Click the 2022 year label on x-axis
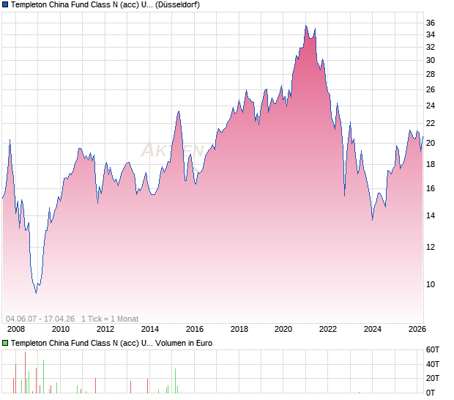 (x=328, y=329)
